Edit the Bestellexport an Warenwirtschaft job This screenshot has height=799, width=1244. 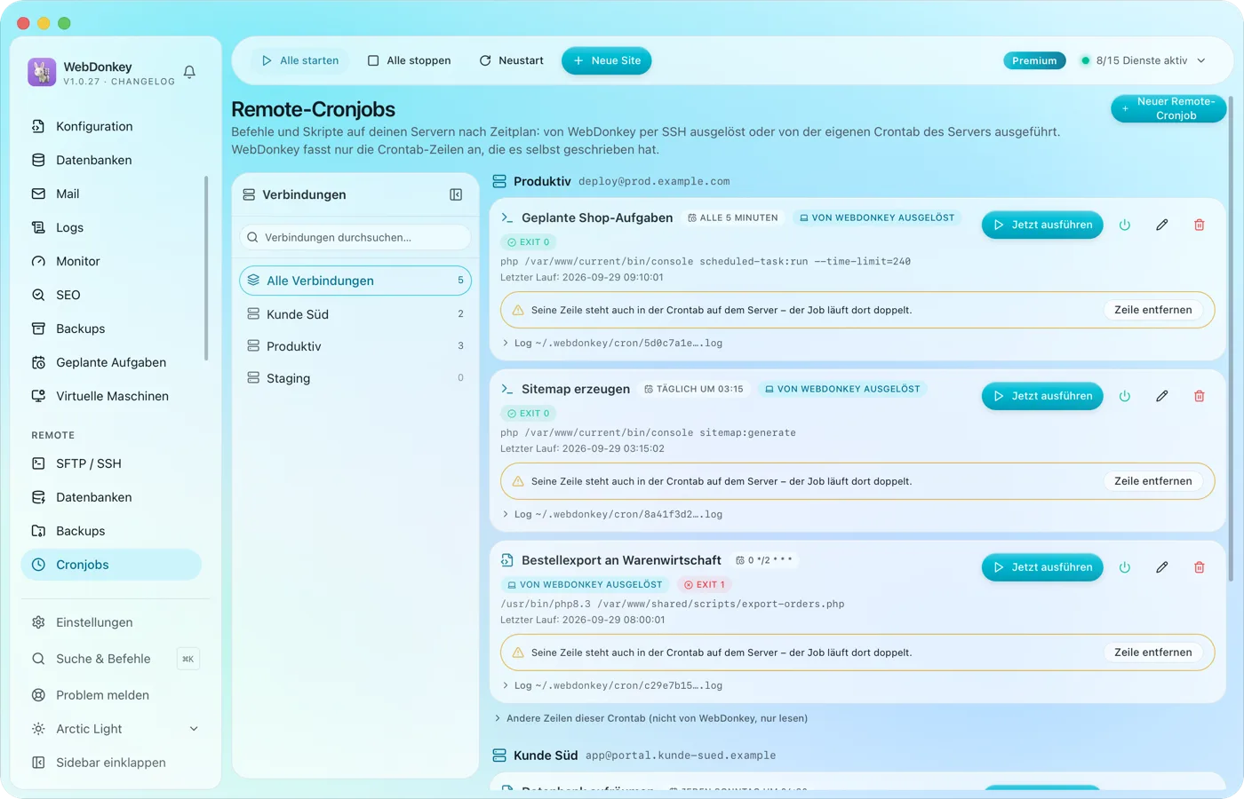click(x=1161, y=567)
